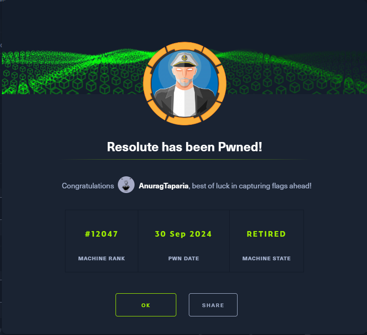
Task: Open the AnuragTaparia username link
Action: [x=164, y=186]
